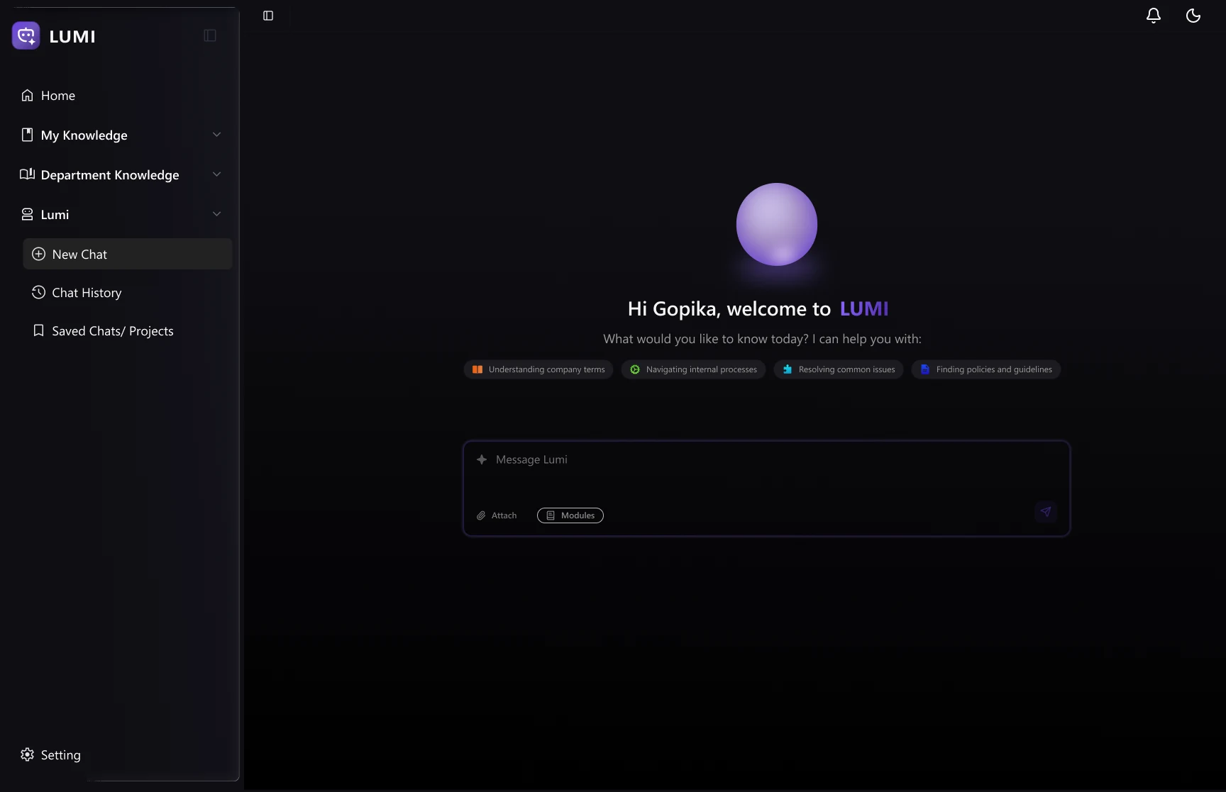Click the Saved Chats bookmark icon
Viewport: 1226px width, 792px height.
tap(39, 330)
